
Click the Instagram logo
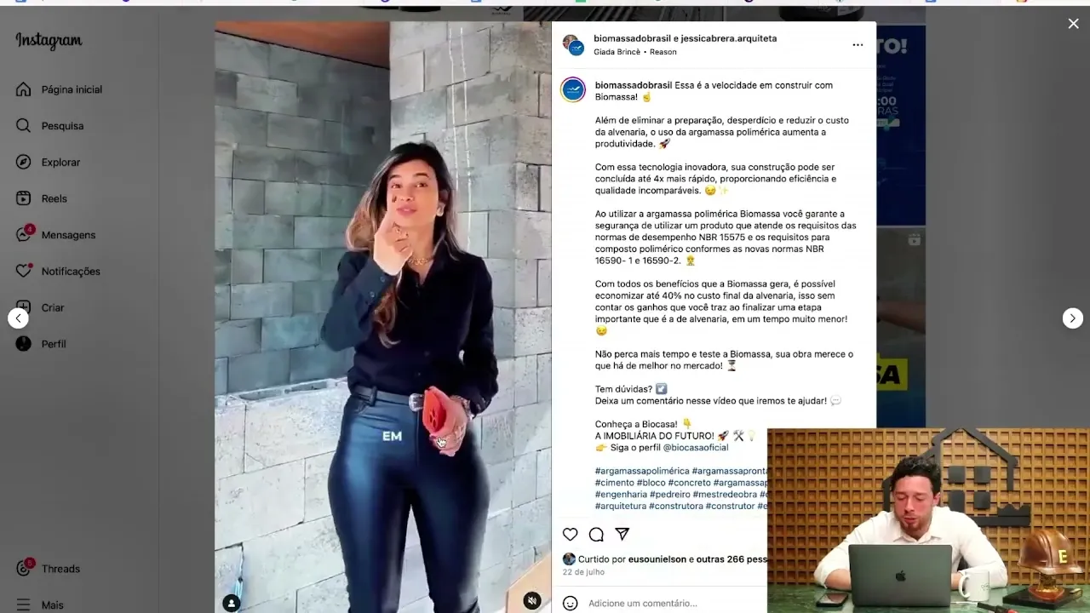pyautogui.click(x=49, y=41)
